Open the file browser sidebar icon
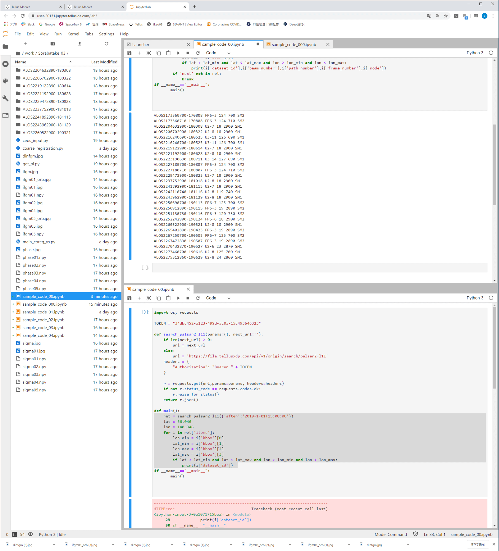 [6, 47]
